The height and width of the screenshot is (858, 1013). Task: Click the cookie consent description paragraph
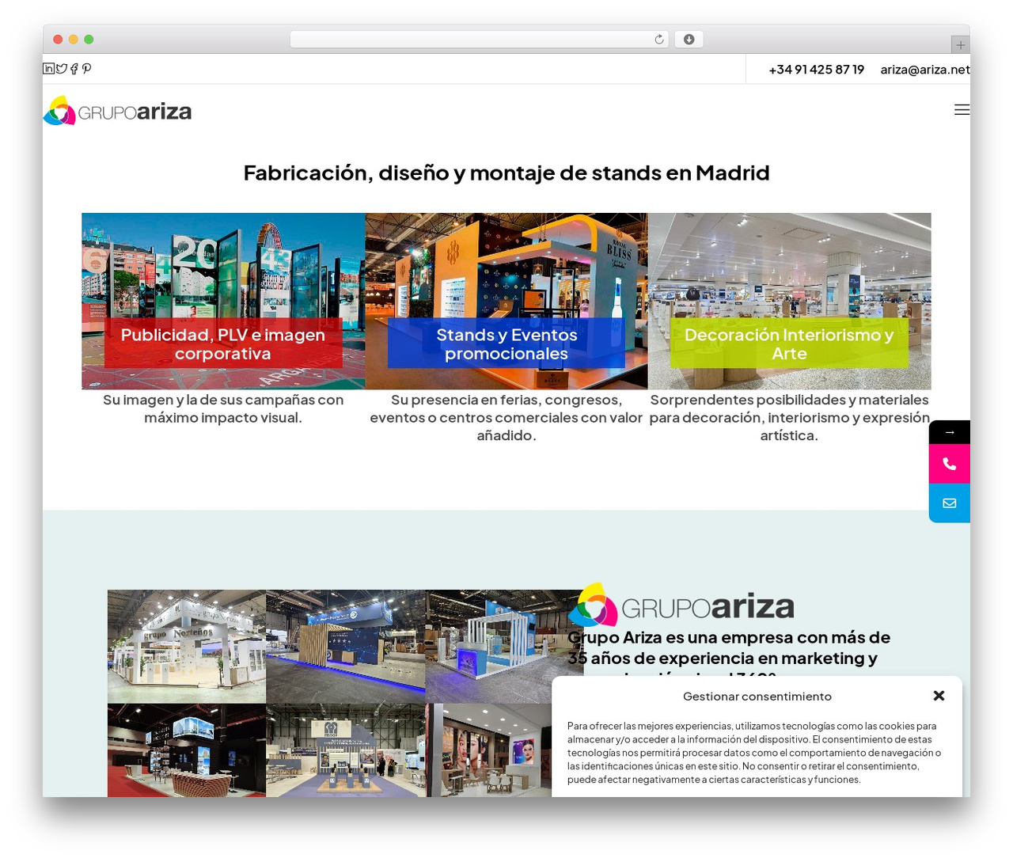click(754, 753)
